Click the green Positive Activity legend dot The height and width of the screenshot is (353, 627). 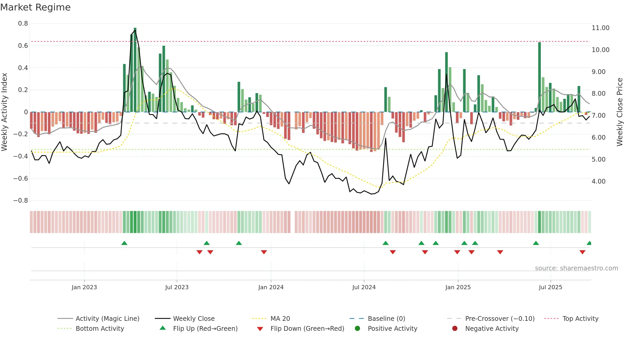click(x=357, y=328)
